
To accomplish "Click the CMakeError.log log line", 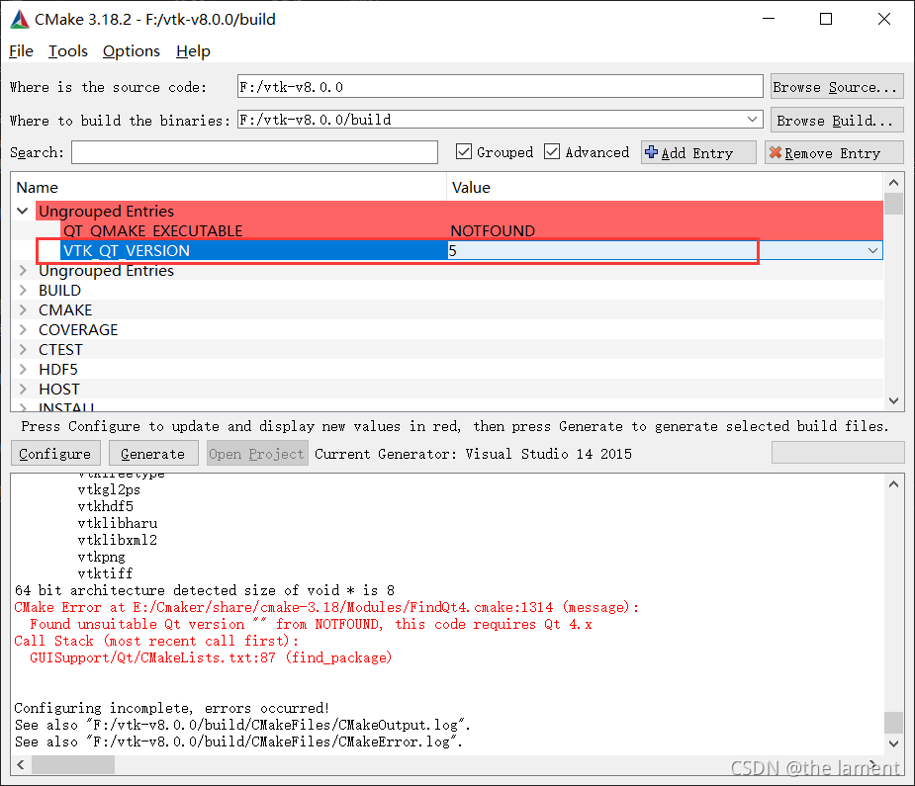I will [238, 742].
